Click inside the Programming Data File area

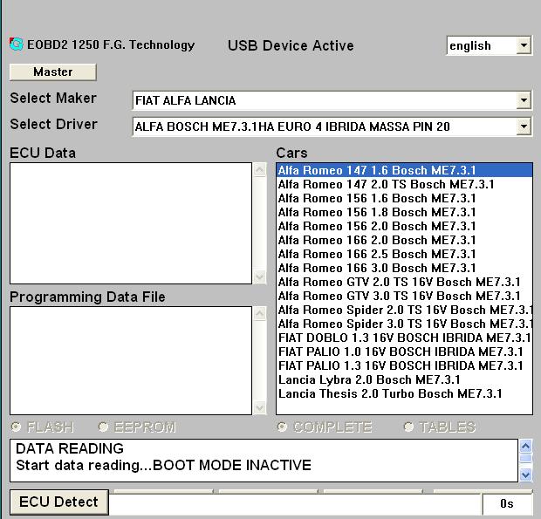(x=131, y=360)
